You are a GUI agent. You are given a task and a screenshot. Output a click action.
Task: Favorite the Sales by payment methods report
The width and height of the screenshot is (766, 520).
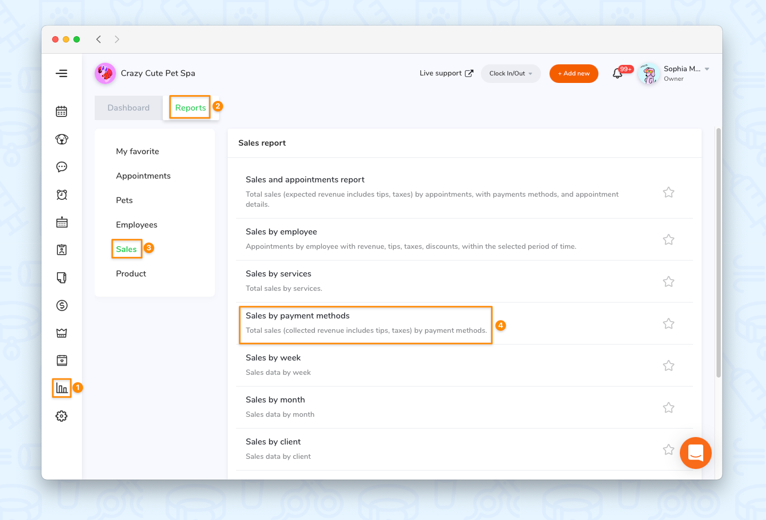pos(669,323)
